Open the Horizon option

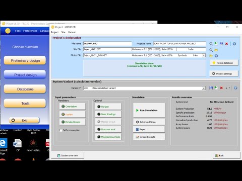[x=108, y=107]
